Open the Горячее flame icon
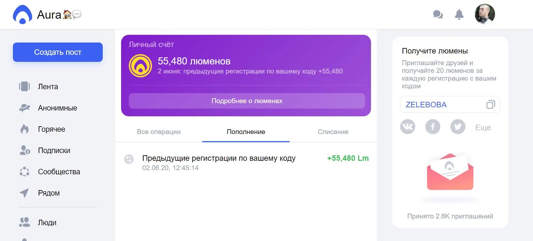The image size is (533, 241). point(24,129)
